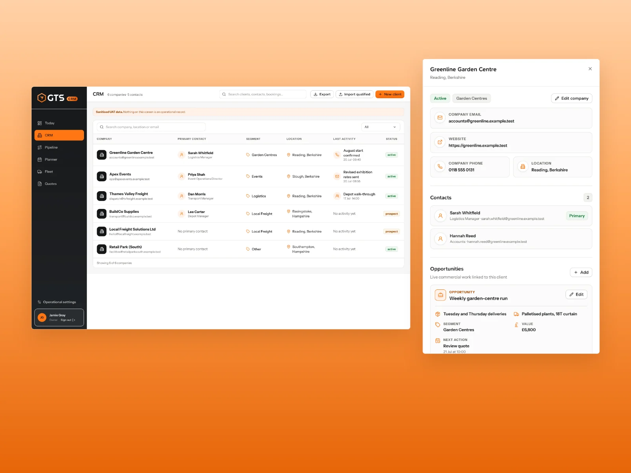
Task: Click the prospect status of BuildCo Supplies
Action: tap(392, 214)
